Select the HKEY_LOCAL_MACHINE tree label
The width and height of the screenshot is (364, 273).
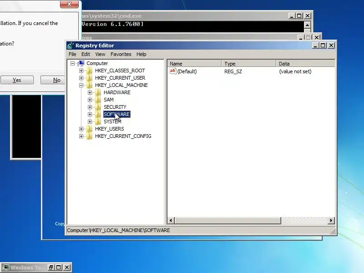tap(121, 85)
